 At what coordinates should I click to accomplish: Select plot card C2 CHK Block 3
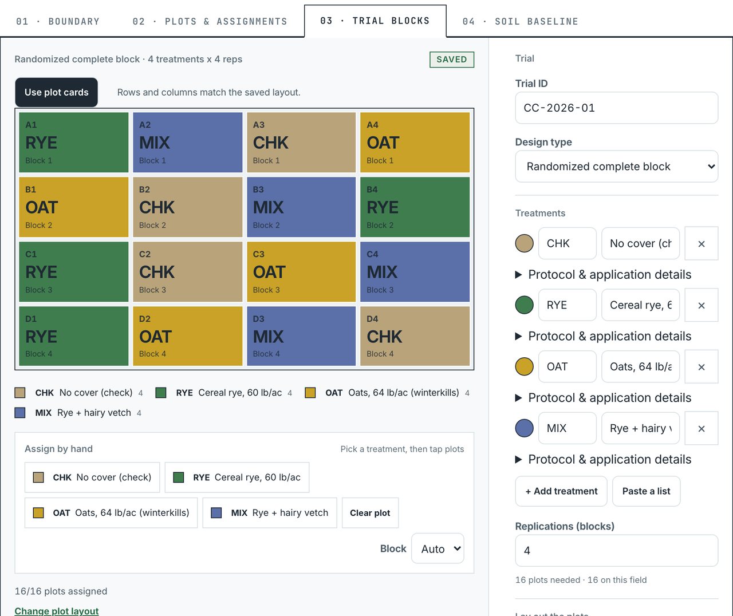[x=188, y=272]
